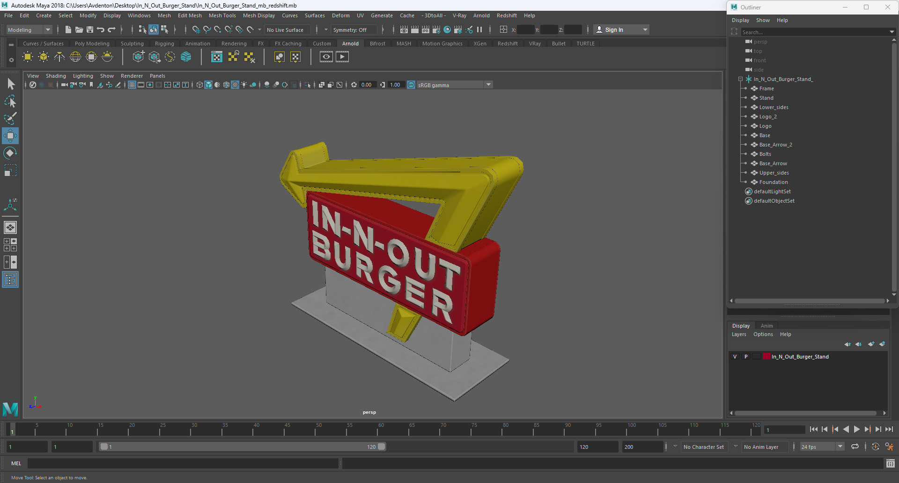The height and width of the screenshot is (483, 899).
Task: Click the Arnold render play shelf icon
Action: 342,57
